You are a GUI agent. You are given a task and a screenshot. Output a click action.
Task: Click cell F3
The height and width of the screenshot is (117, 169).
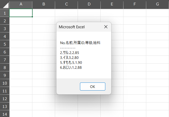click(x=135, y=29)
